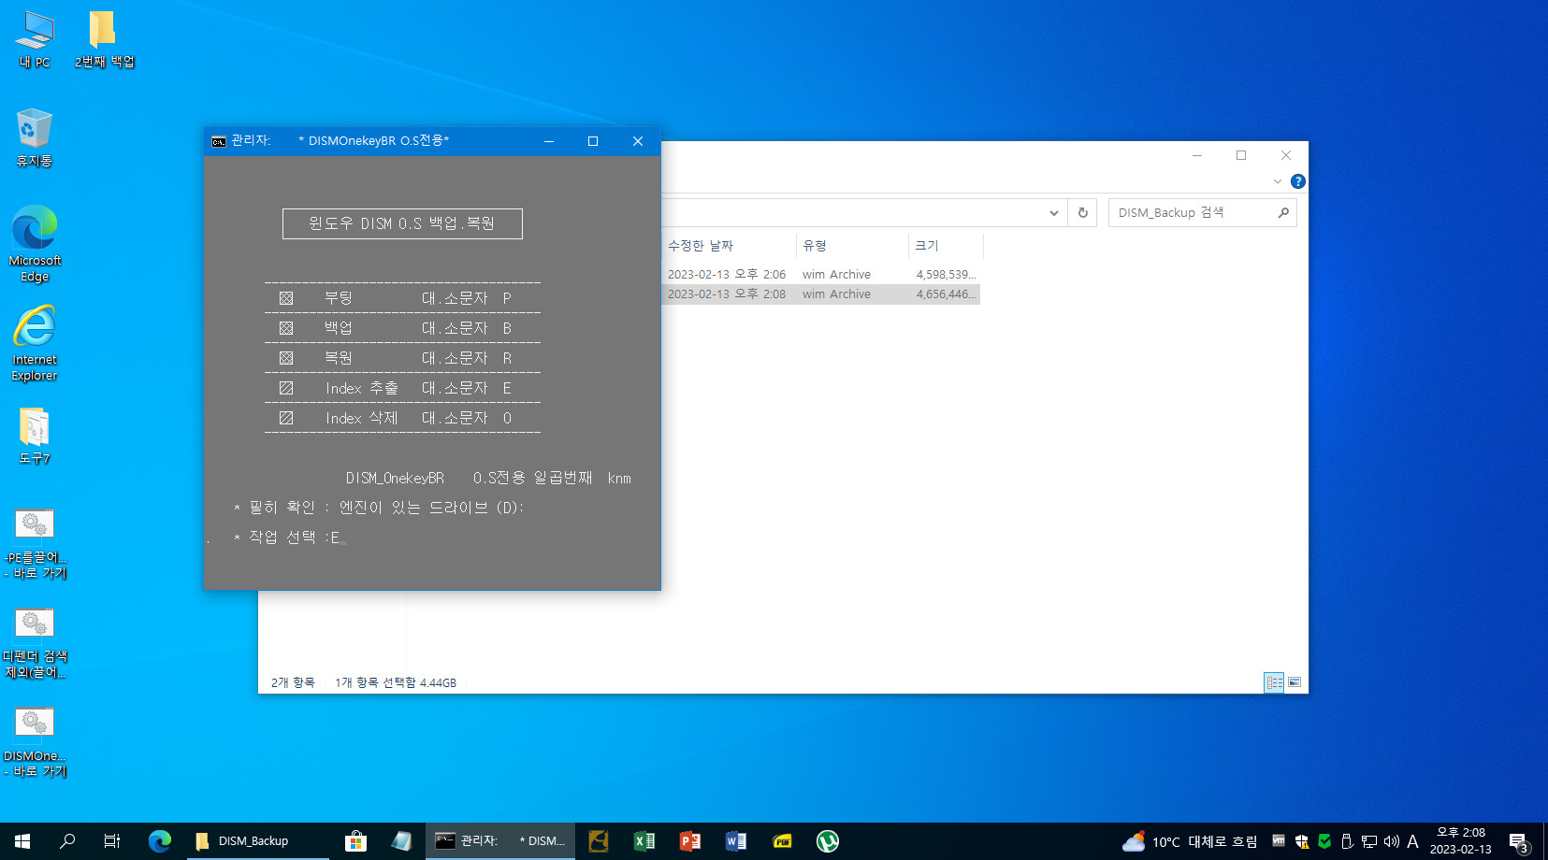Launch Word from the taskbar
This screenshot has width=1548, height=860.
tap(736, 841)
